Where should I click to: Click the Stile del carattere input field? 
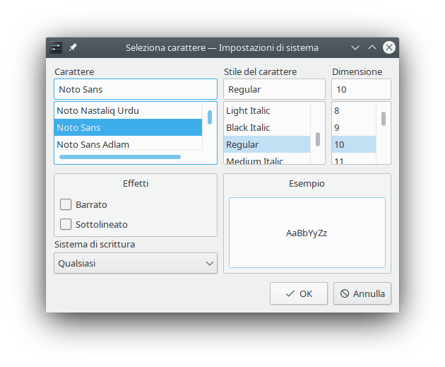[274, 89]
